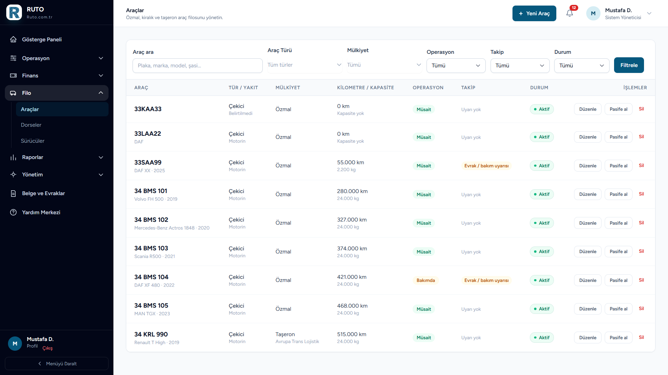668x375 pixels.
Task: Click the Raporlar chart icon
Action: click(x=13, y=157)
